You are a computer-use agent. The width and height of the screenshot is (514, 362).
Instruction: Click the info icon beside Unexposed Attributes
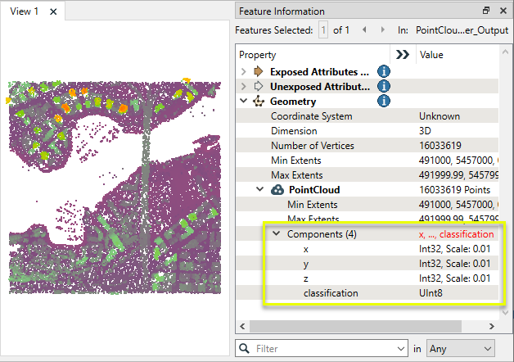point(382,86)
